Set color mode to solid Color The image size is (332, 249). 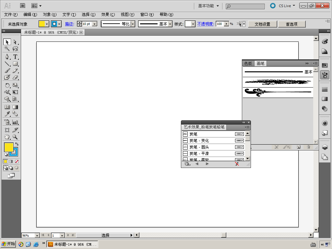point(6,161)
